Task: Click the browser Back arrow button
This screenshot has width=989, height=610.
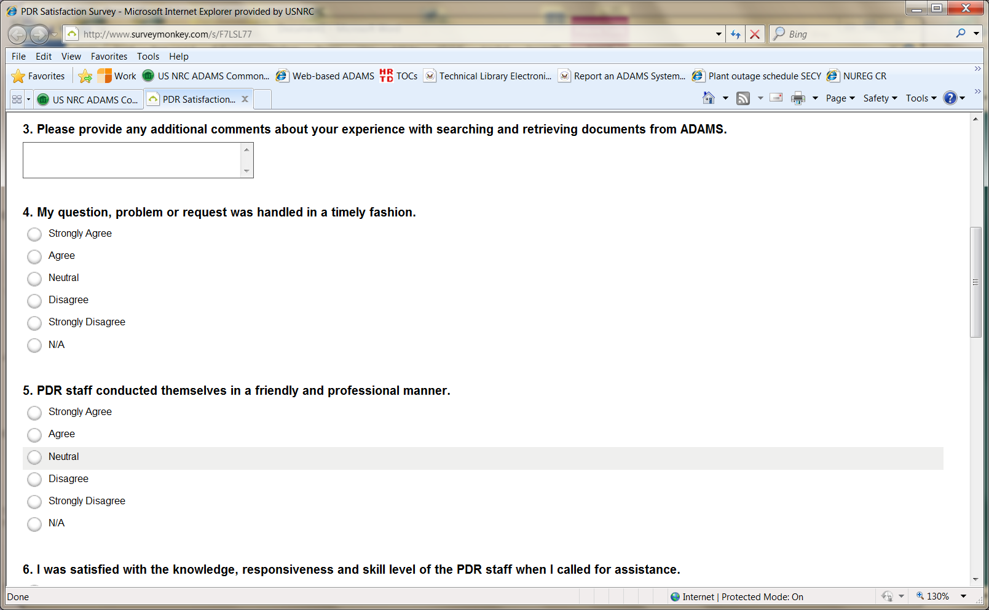Action: click(18, 34)
